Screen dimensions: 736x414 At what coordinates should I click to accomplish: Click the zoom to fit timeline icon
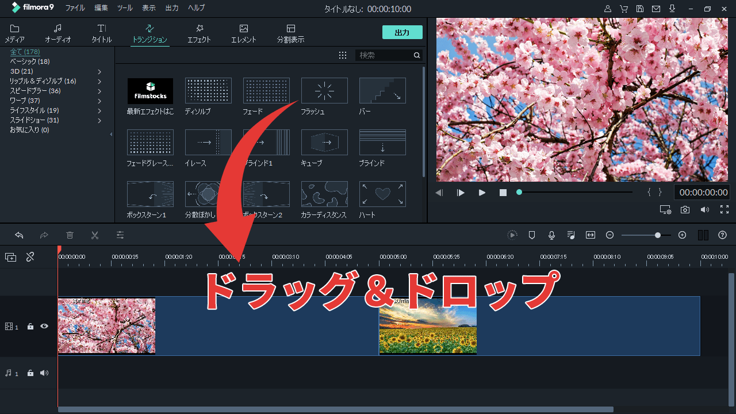click(591, 235)
